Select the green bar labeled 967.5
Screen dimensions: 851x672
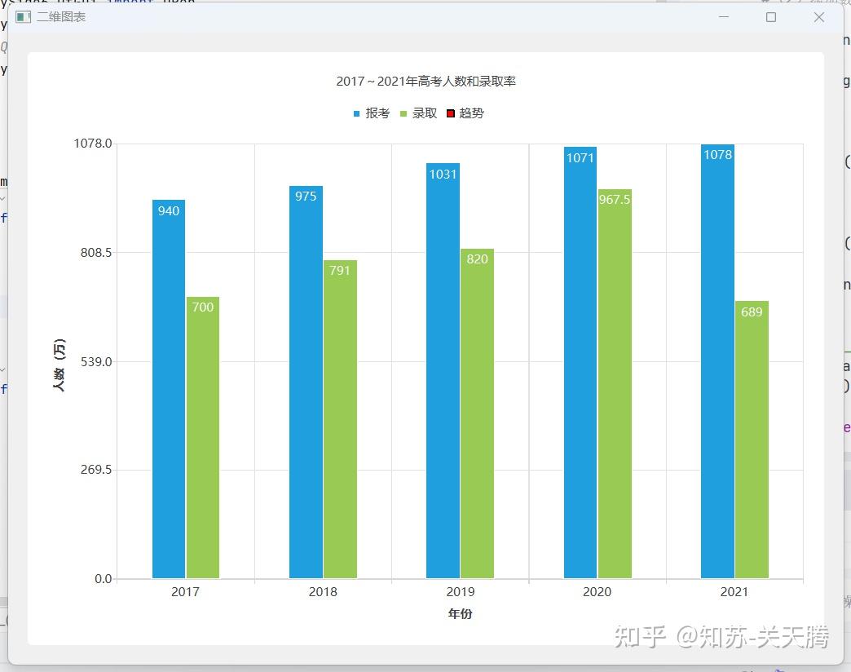coord(614,383)
